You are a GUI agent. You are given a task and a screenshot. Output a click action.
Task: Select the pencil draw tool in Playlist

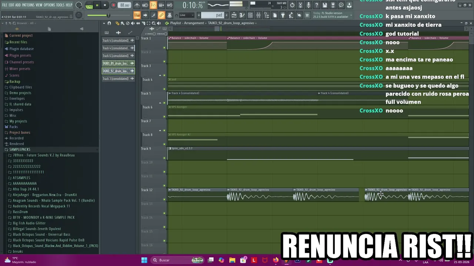pyautogui.click(x=117, y=23)
